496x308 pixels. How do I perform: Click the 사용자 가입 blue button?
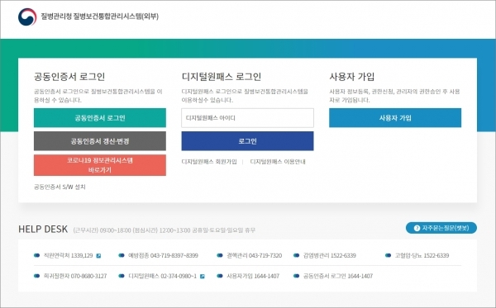(x=395, y=118)
